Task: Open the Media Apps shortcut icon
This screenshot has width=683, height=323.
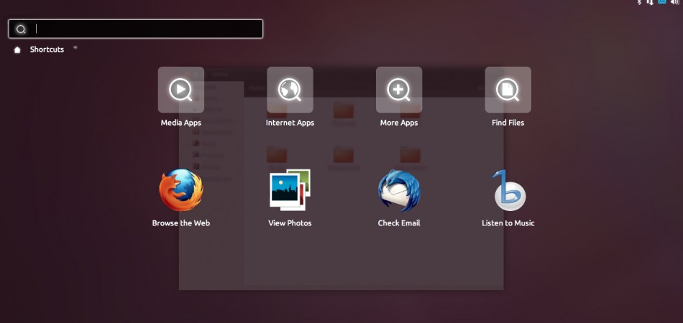Action: pyautogui.click(x=180, y=90)
